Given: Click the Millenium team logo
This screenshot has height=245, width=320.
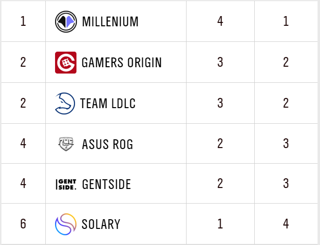Looking at the screenshot, I should 66,21.
